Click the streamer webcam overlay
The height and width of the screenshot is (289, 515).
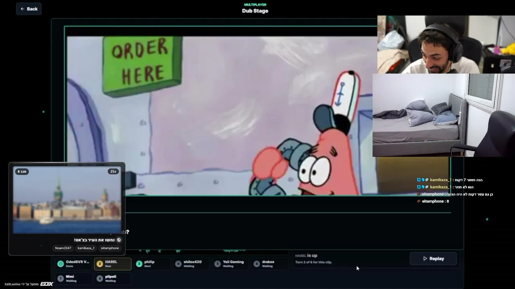point(446,45)
